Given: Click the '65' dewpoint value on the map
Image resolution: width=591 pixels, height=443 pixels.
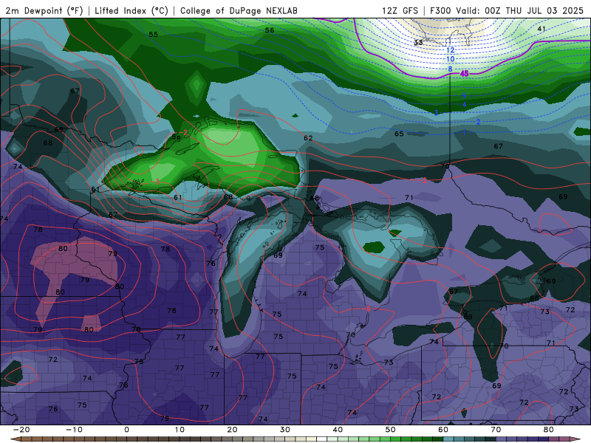Looking at the screenshot, I should coord(399,134).
